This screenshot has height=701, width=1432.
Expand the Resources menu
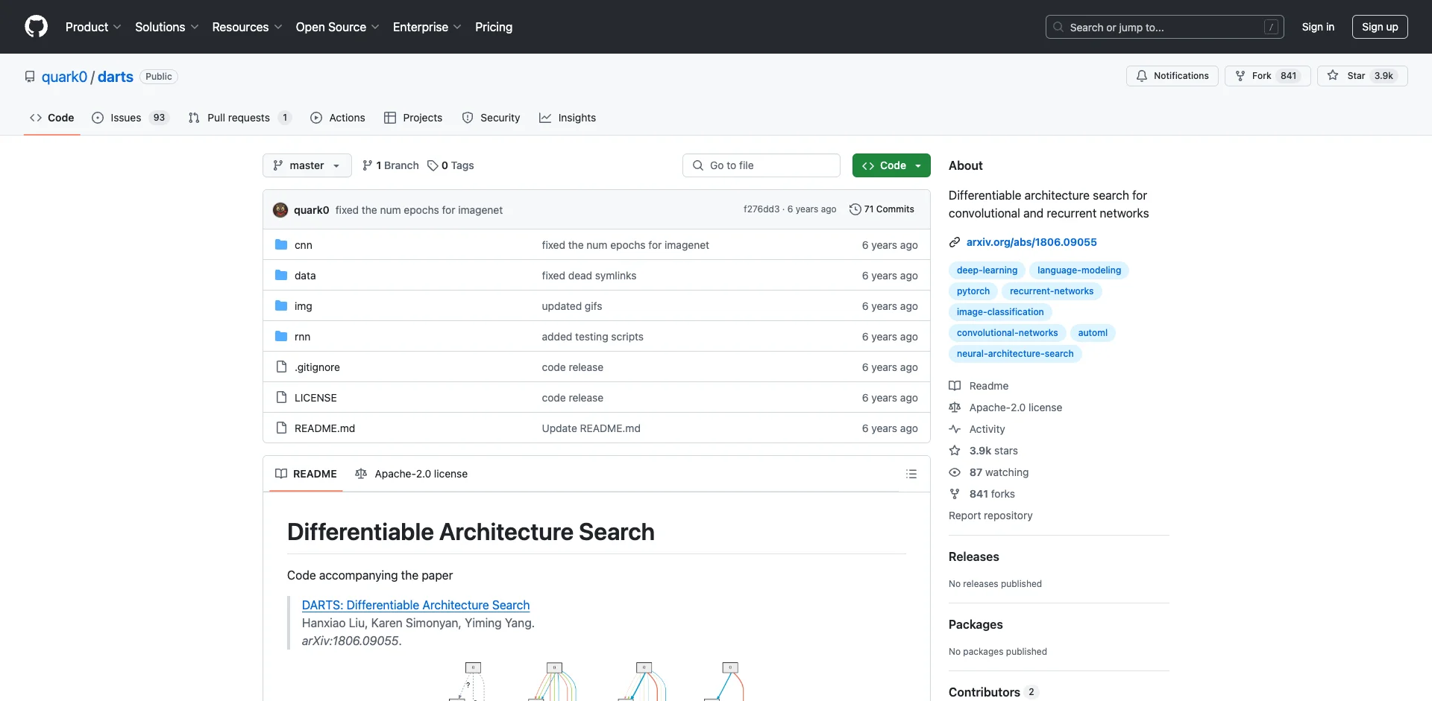(247, 27)
